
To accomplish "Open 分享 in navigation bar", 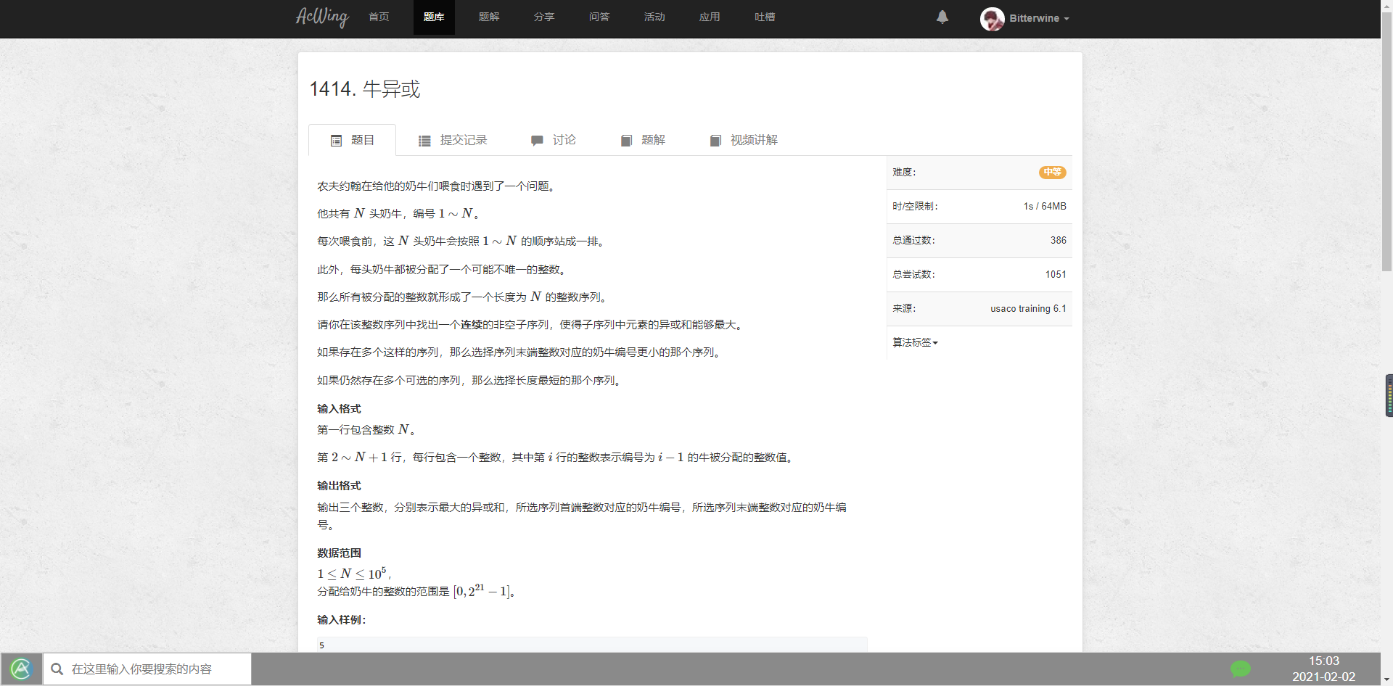I will point(544,17).
